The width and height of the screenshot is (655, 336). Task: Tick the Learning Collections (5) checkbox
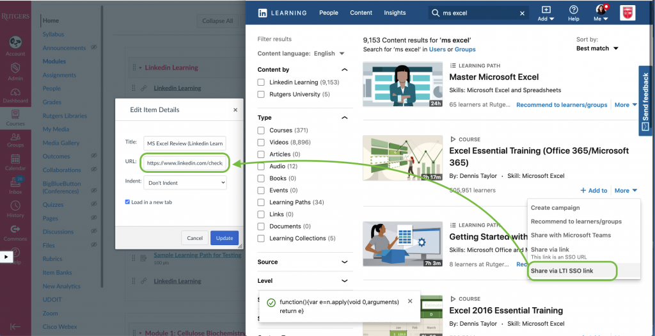(261, 238)
